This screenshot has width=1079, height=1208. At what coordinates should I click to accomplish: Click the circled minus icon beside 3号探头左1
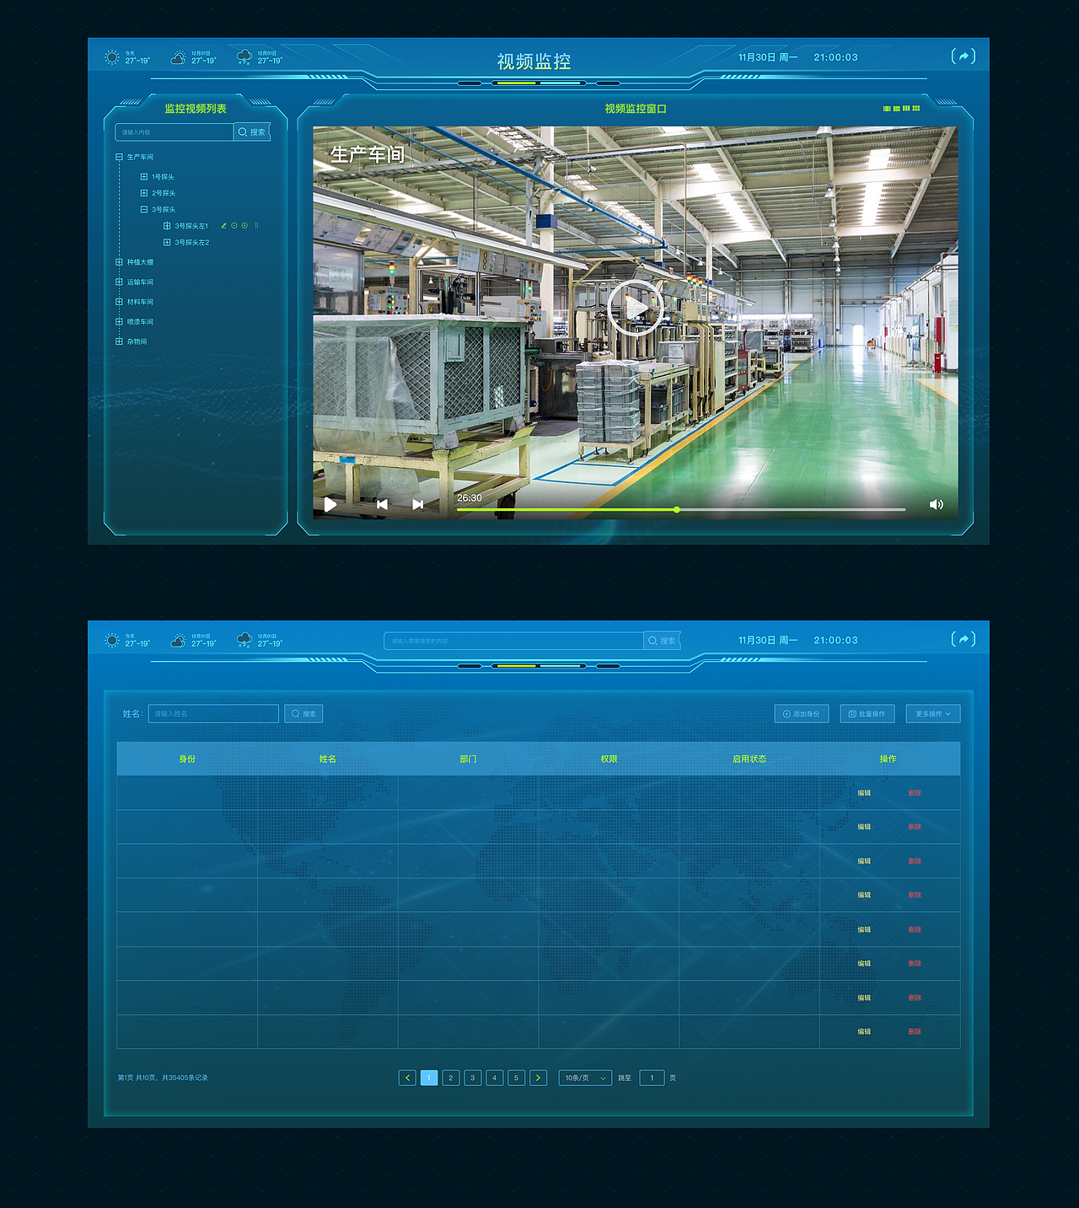tap(234, 226)
